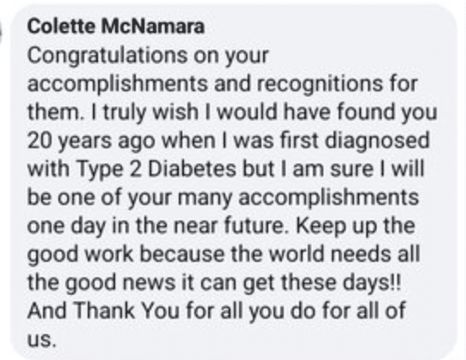
Task: Click the profile avatar edge beside comment
Action: point(1,31)
